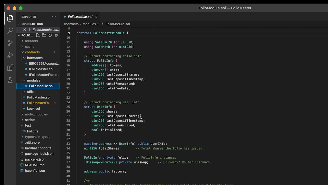
Task: Click the 'mapping(address => UserInfo)' line
Action: click(x=125, y=144)
